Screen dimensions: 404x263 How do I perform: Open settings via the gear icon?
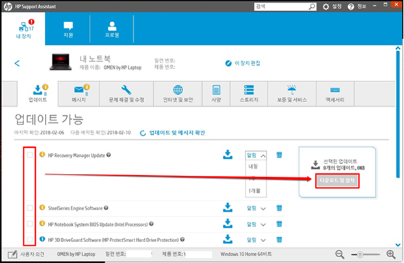click(x=325, y=7)
